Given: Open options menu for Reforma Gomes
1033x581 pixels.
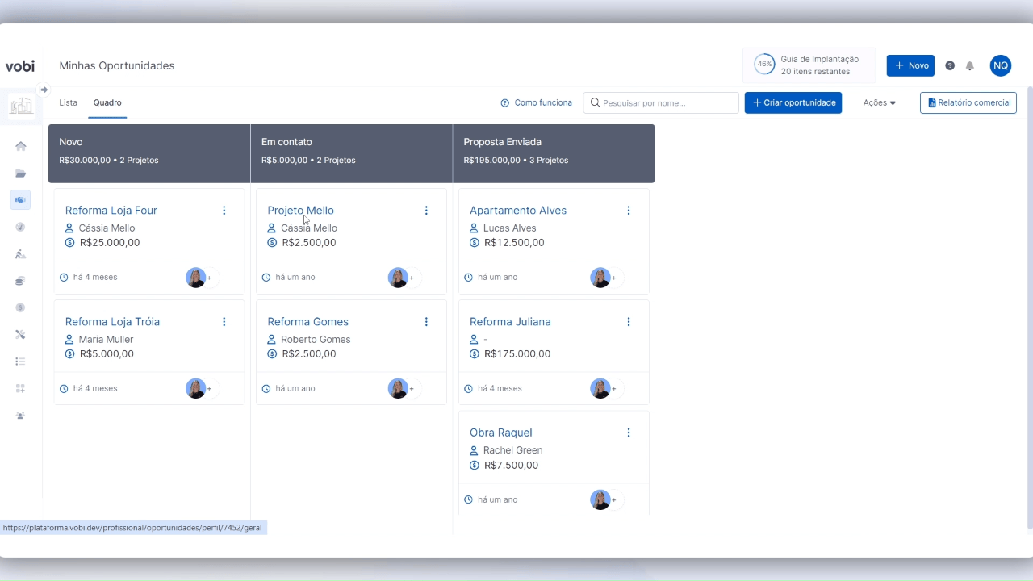Looking at the screenshot, I should point(426,322).
